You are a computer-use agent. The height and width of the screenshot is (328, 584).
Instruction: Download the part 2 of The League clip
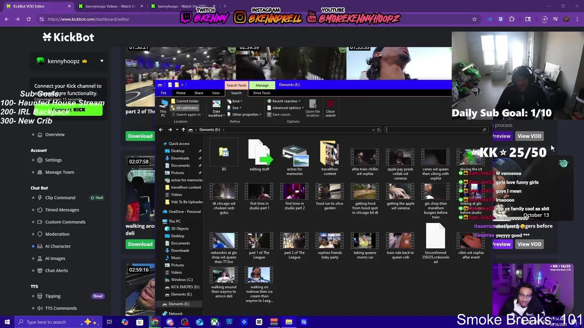tap(140, 136)
